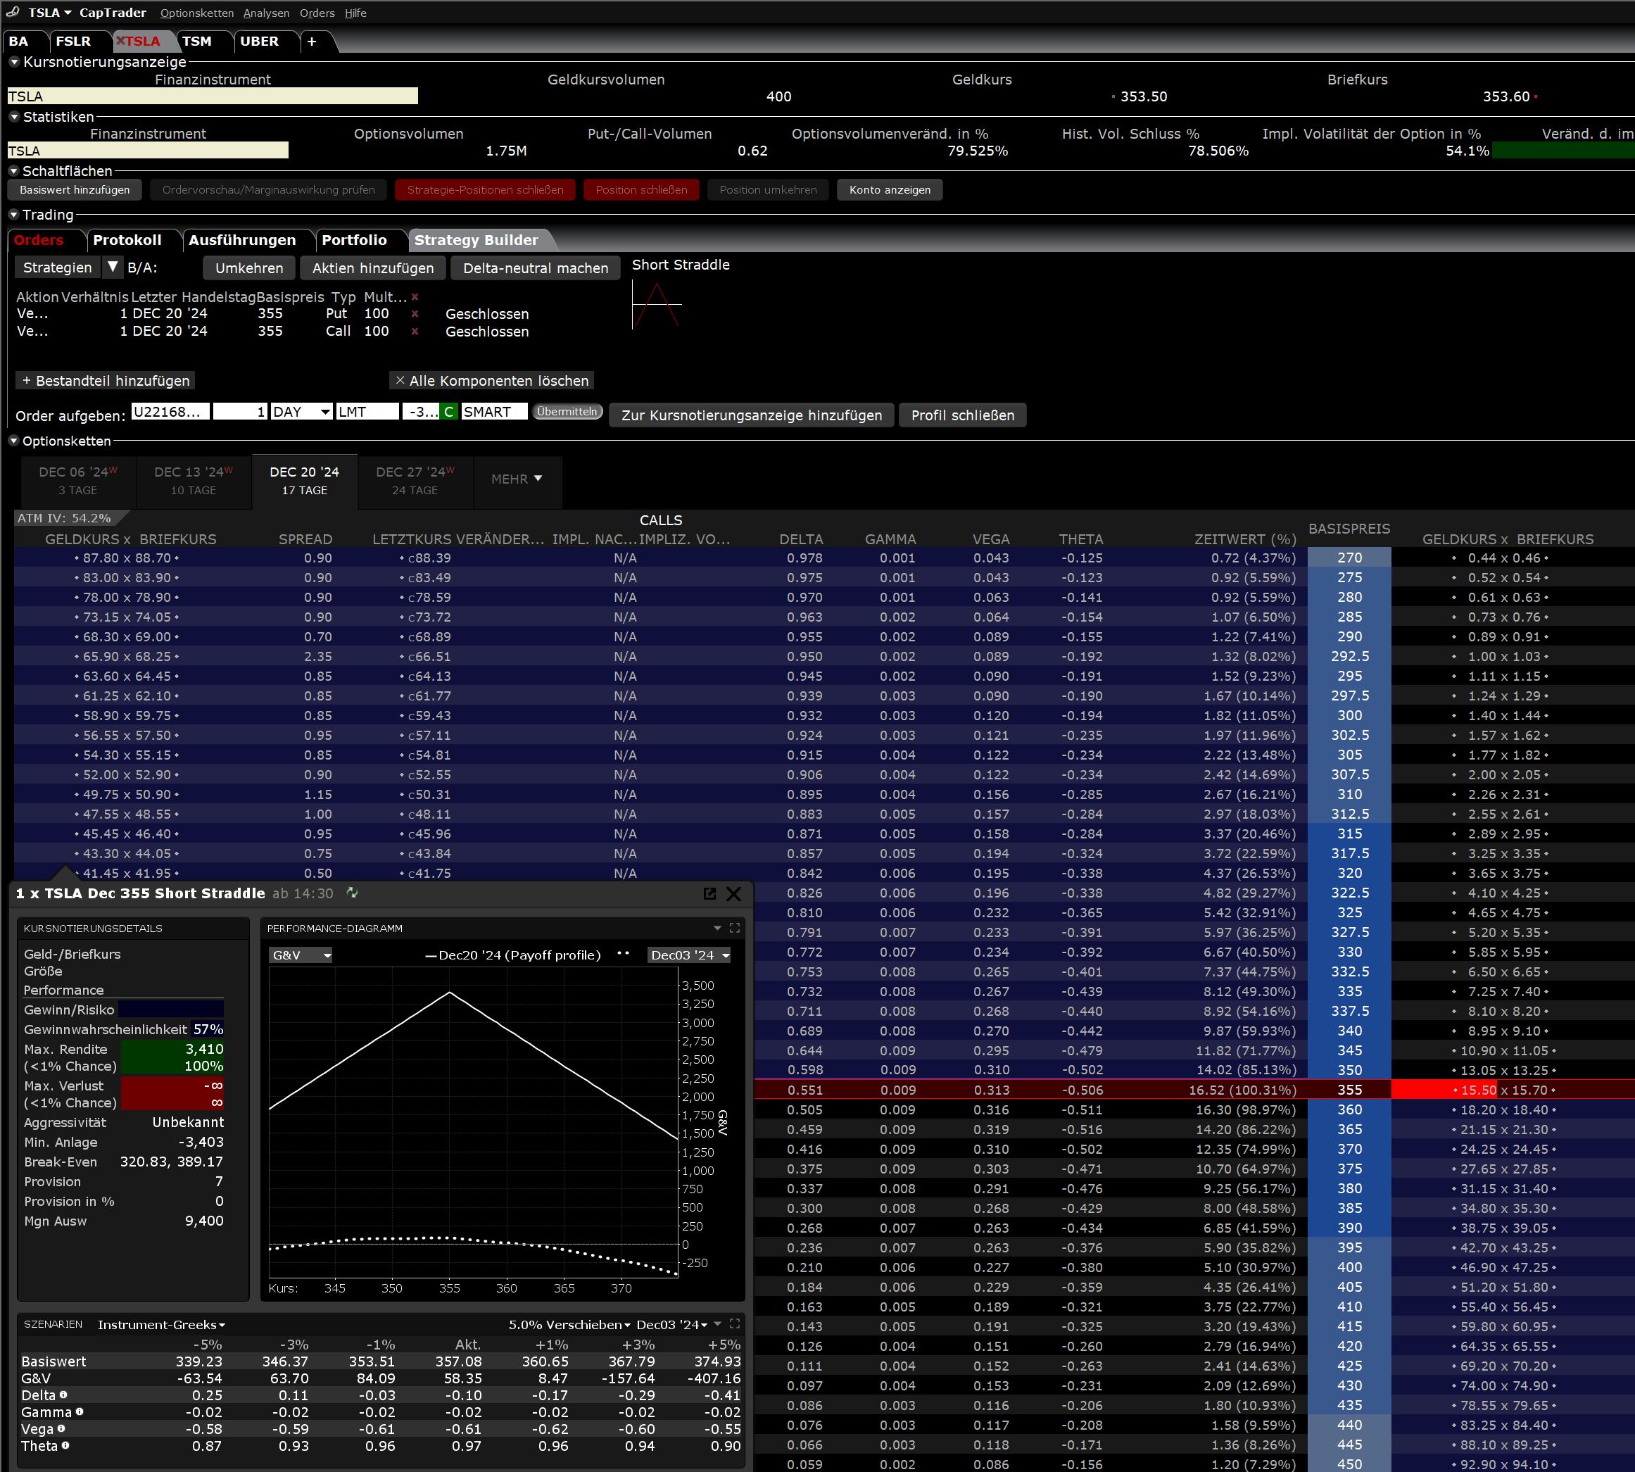The image size is (1635, 1472).
Task: Click the info icon next to Vega
Action: (x=61, y=1428)
